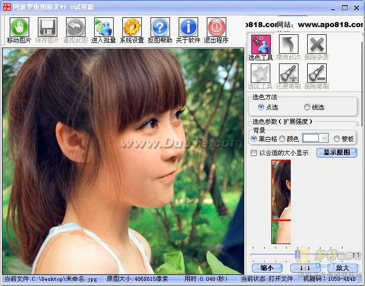Click status text 机器码:1059-4E4B
This screenshot has height=286, width=365.
tap(329, 279)
